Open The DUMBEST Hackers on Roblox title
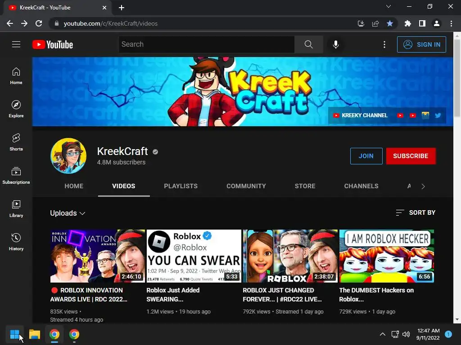461x345 pixels. click(x=376, y=295)
